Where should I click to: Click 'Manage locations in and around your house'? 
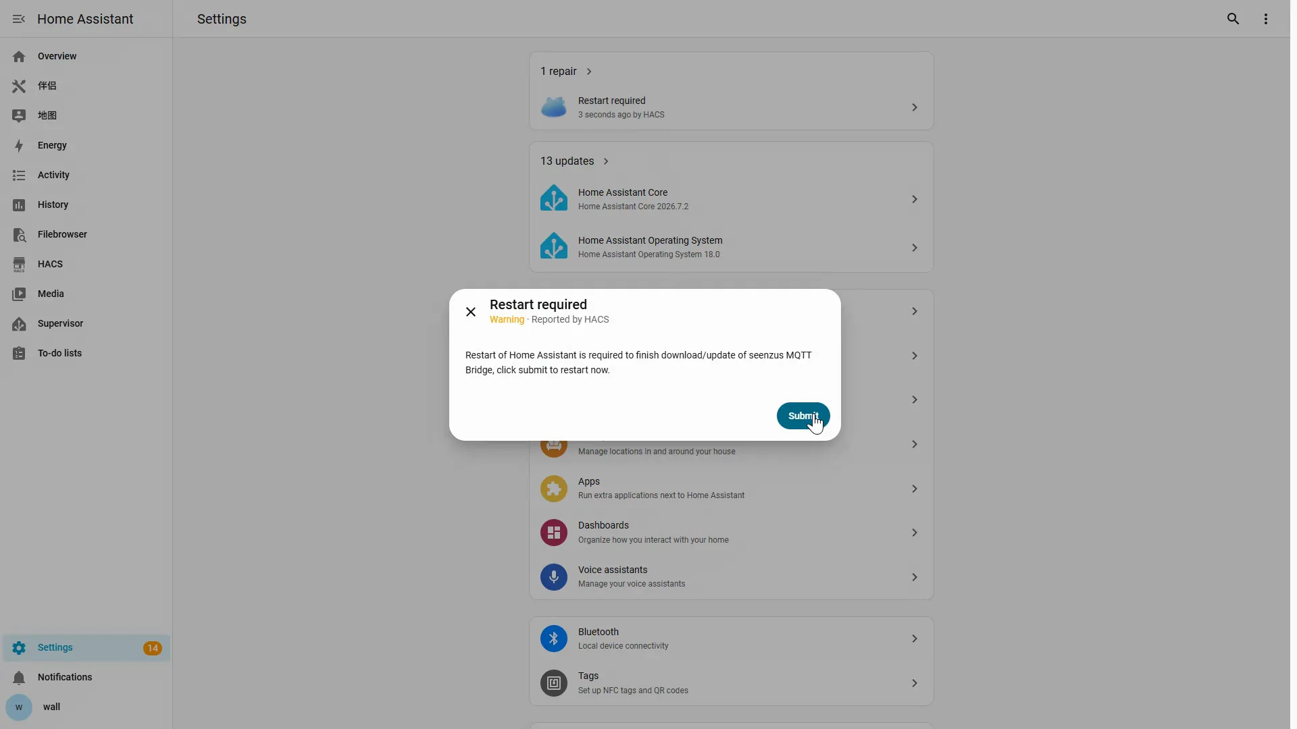(x=657, y=452)
